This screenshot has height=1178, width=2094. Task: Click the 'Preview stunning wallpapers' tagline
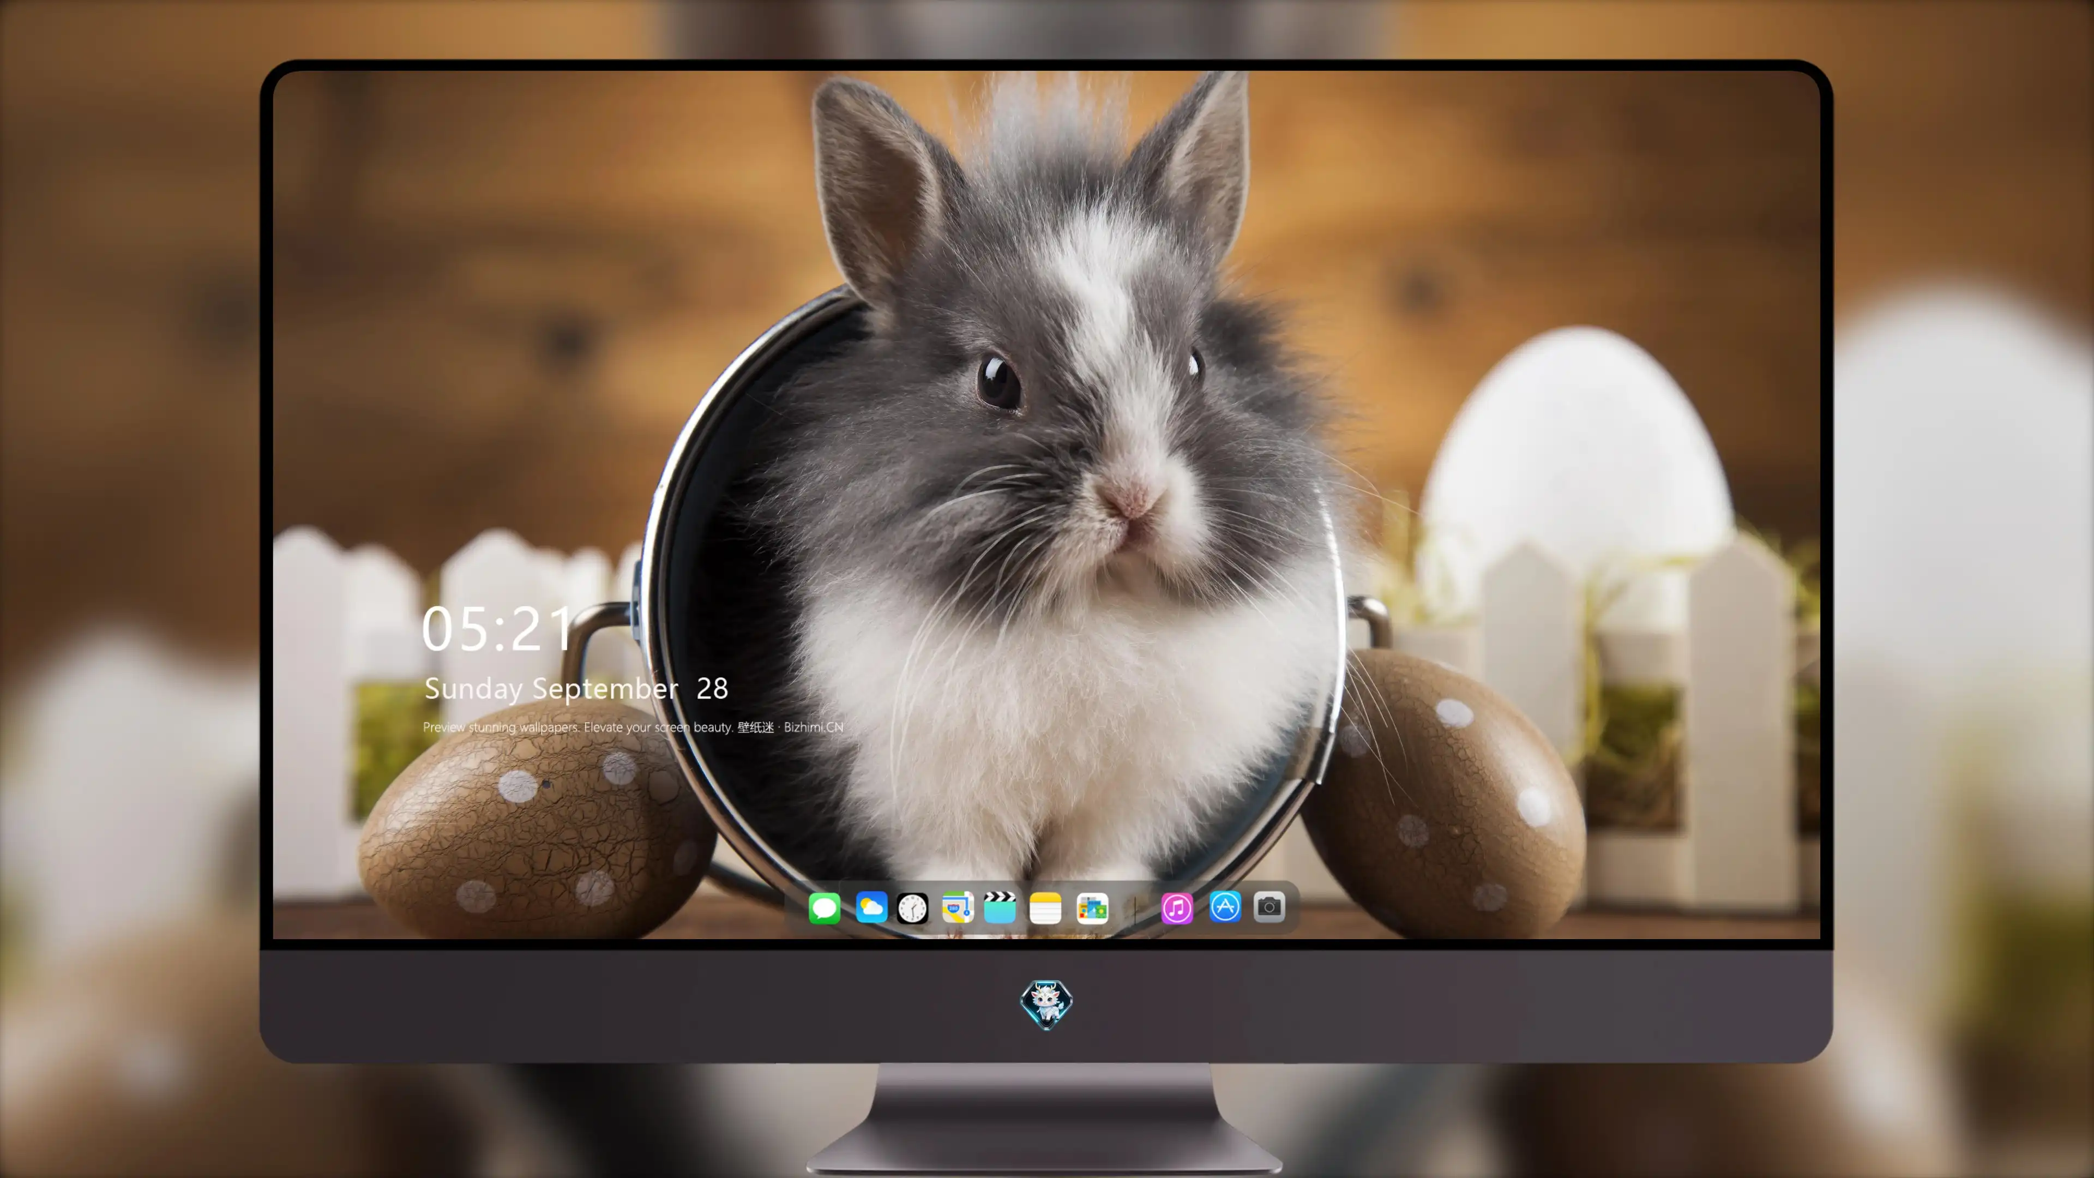click(x=633, y=727)
